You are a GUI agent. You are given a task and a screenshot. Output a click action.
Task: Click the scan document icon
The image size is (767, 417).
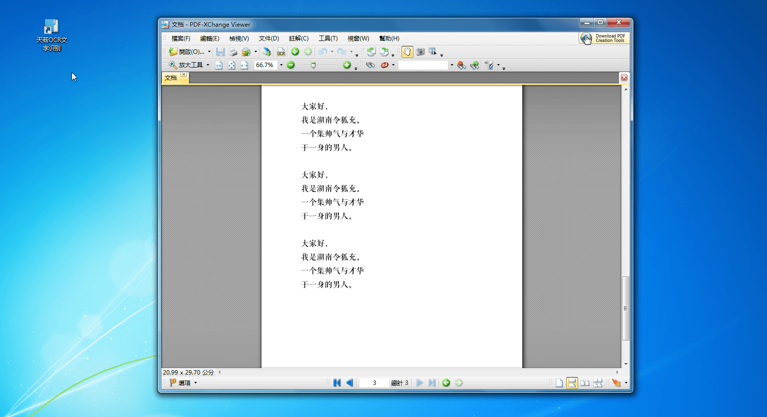pos(267,52)
